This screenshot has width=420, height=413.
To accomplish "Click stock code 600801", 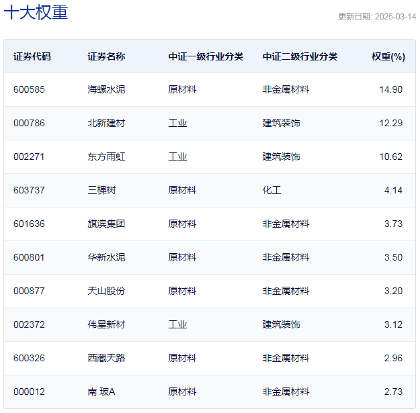I will coord(29,257).
